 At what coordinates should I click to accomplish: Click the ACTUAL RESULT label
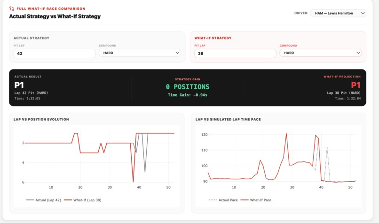coord(28,77)
